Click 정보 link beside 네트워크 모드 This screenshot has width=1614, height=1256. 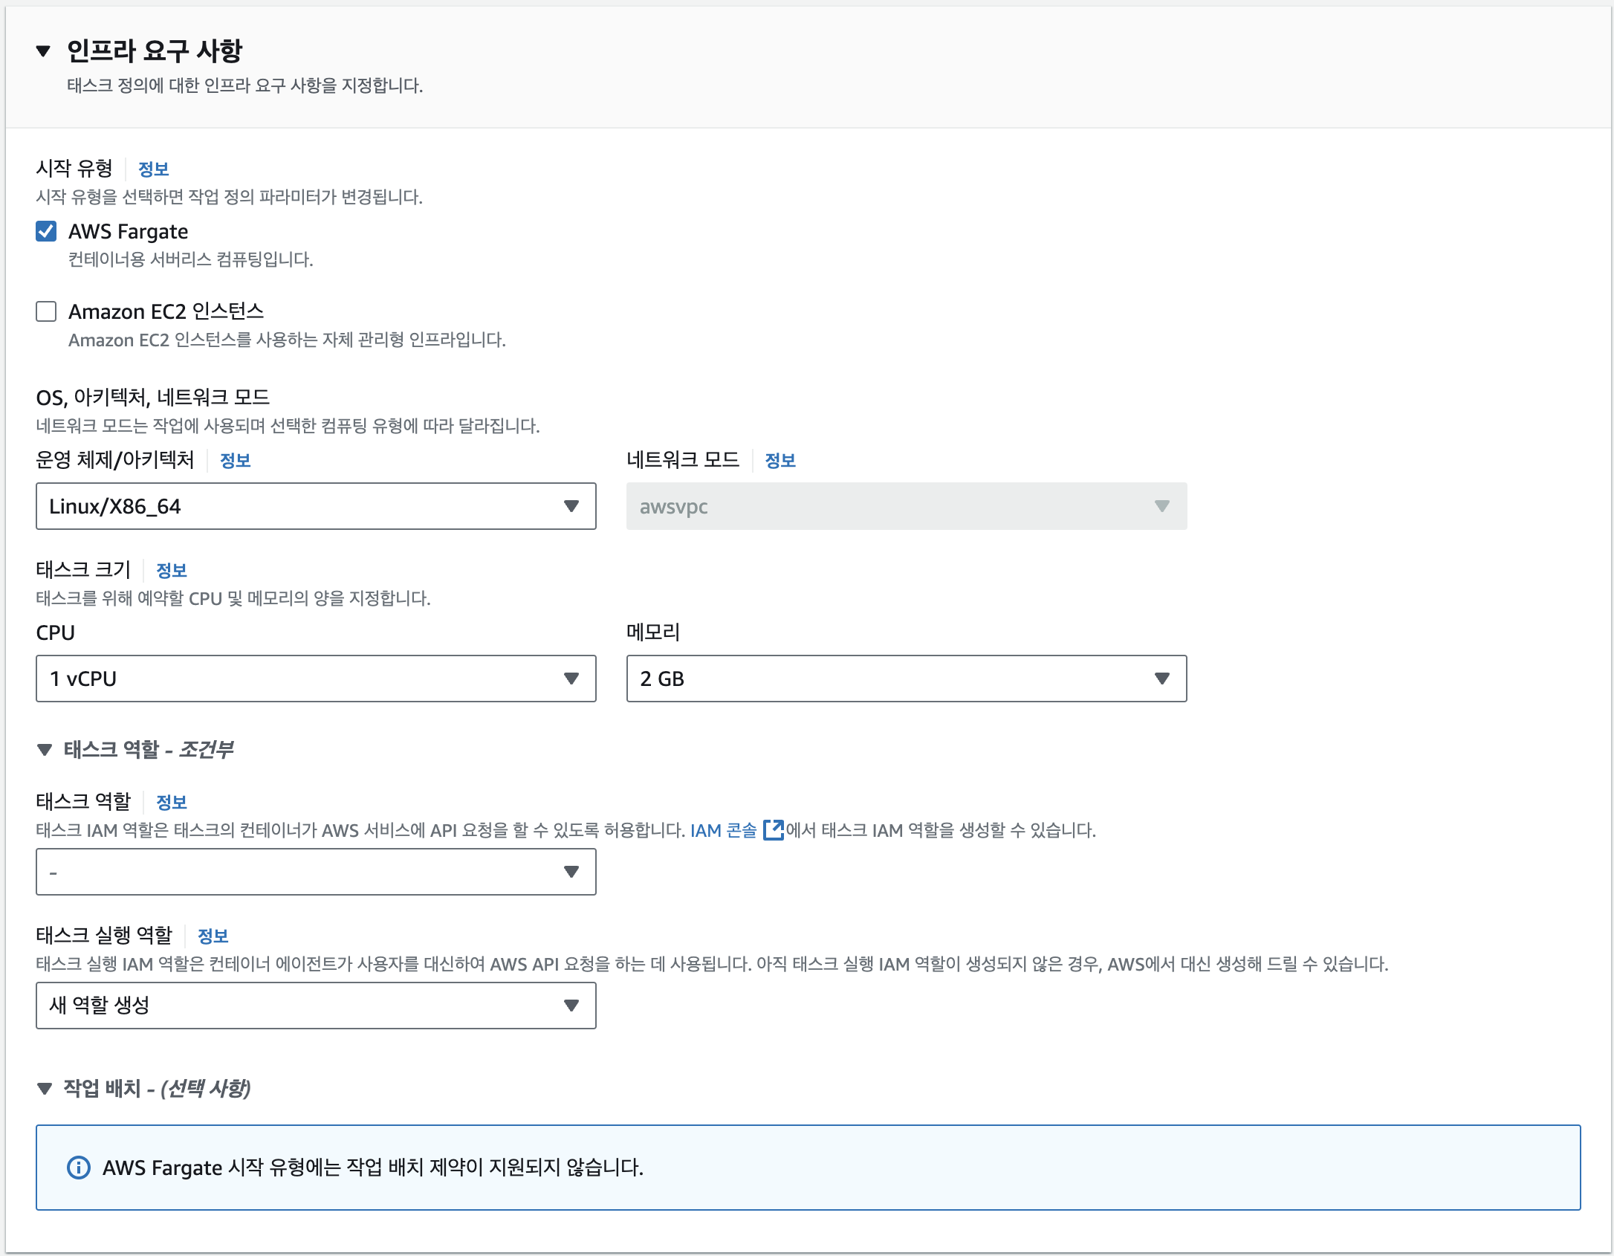(x=780, y=461)
